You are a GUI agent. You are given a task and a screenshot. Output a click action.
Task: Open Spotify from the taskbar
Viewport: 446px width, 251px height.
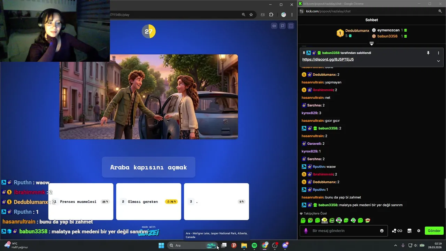click(254, 245)
